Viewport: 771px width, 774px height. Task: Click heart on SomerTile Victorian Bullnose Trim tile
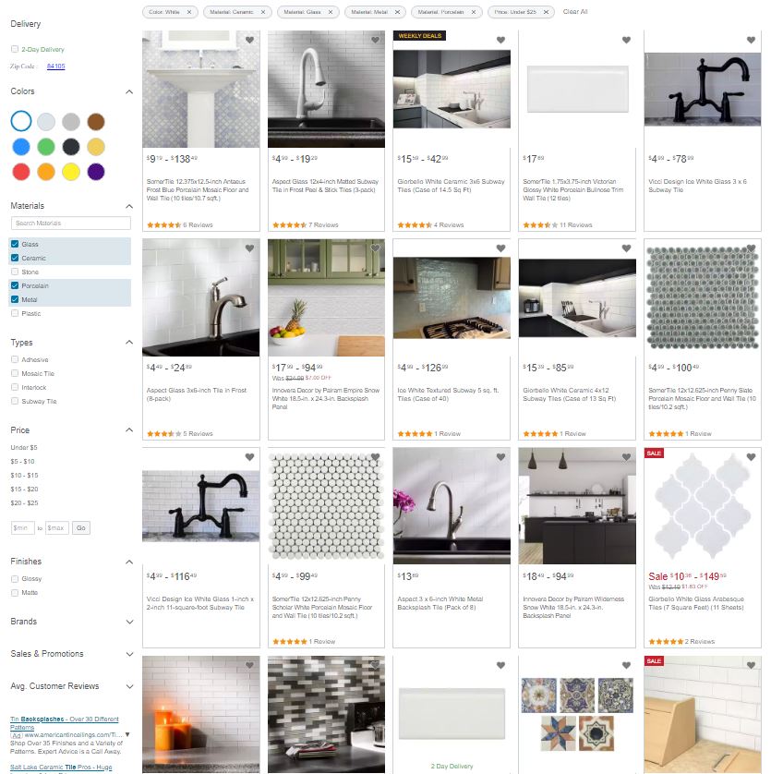626,40
